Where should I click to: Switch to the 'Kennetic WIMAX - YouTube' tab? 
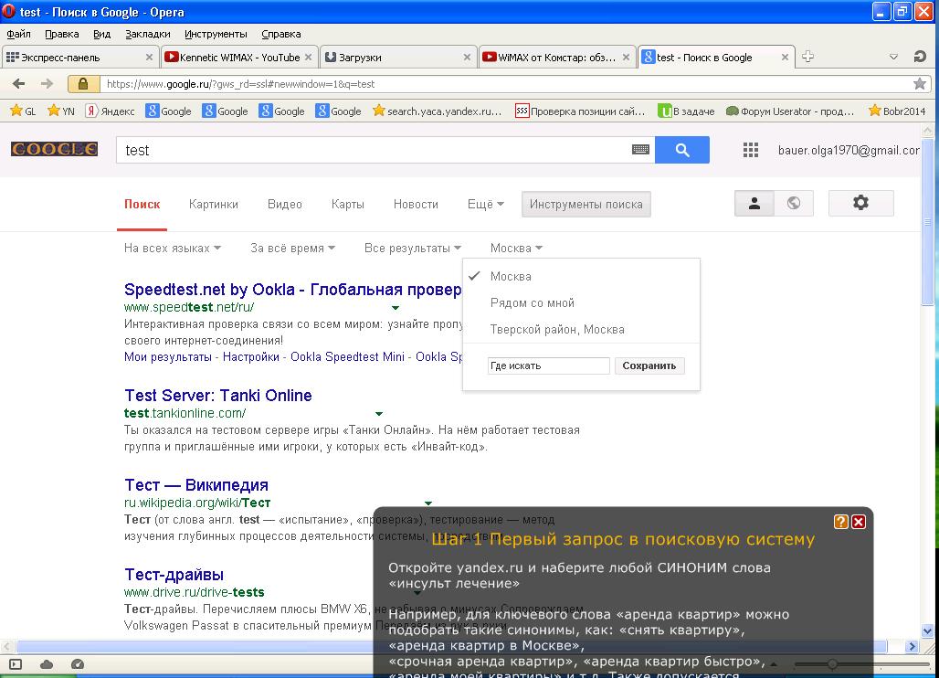(x=238, y=57)
